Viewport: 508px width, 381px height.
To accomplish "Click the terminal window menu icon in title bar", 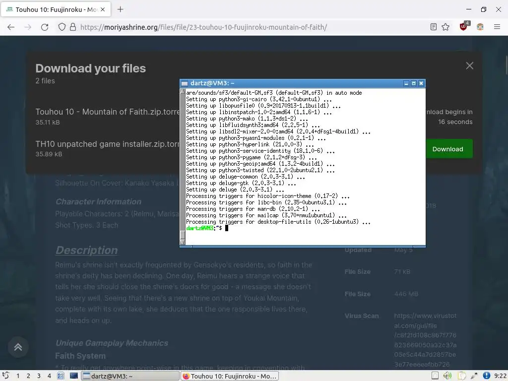I will [x=185, y=83].
